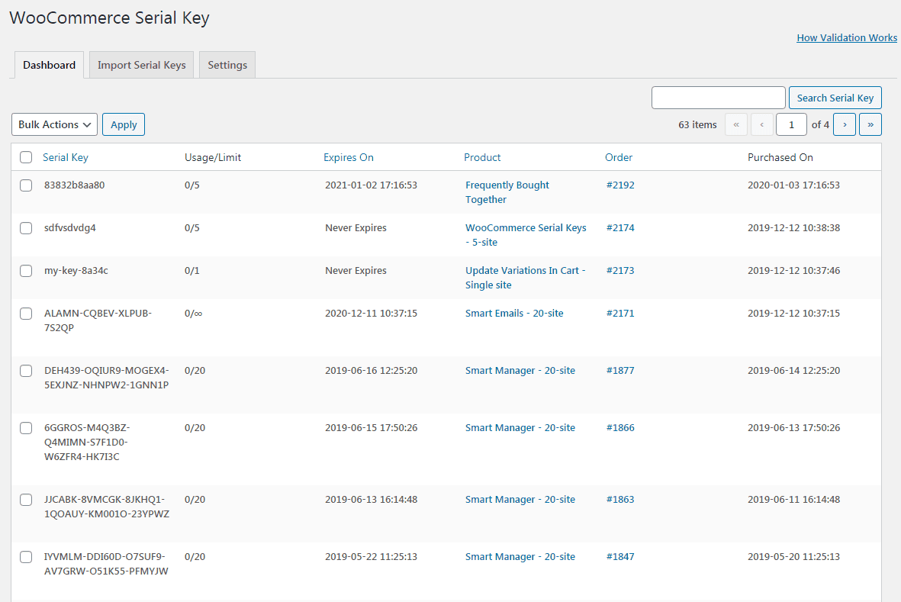Click the serial key text 83832b8aa80
The height and width of the screenshot is (602, 901).
(74, 185)
